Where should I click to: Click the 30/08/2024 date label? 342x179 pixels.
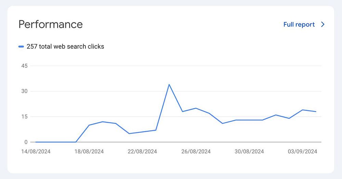pos(249,152)
